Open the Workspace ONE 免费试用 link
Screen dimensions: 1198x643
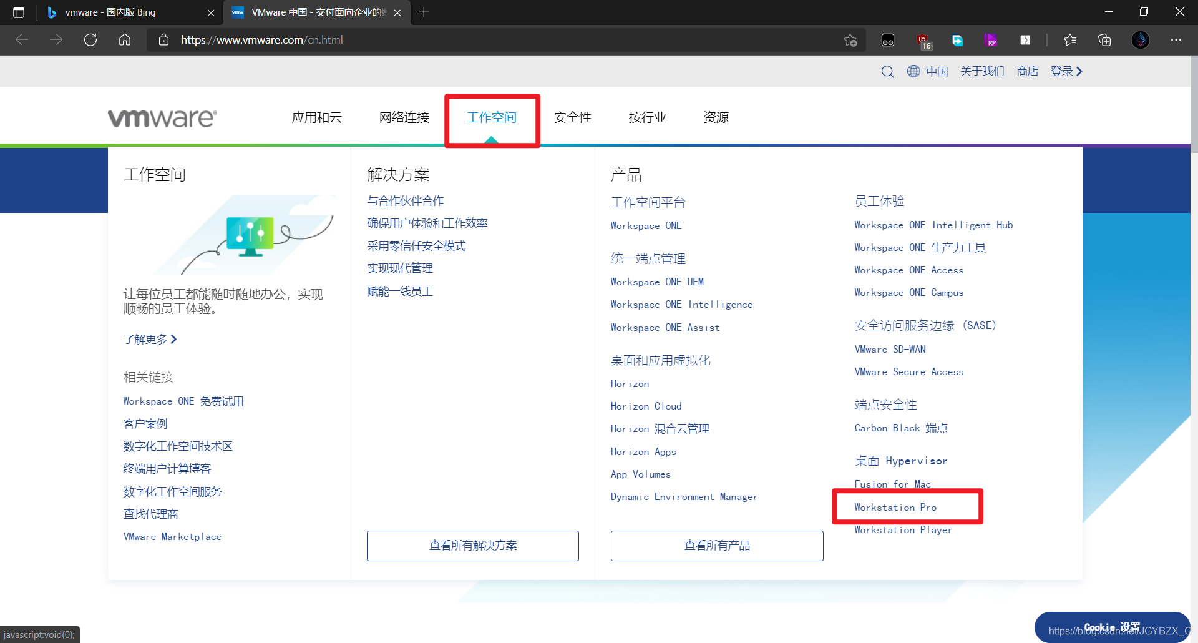click(x=183, y=401)
